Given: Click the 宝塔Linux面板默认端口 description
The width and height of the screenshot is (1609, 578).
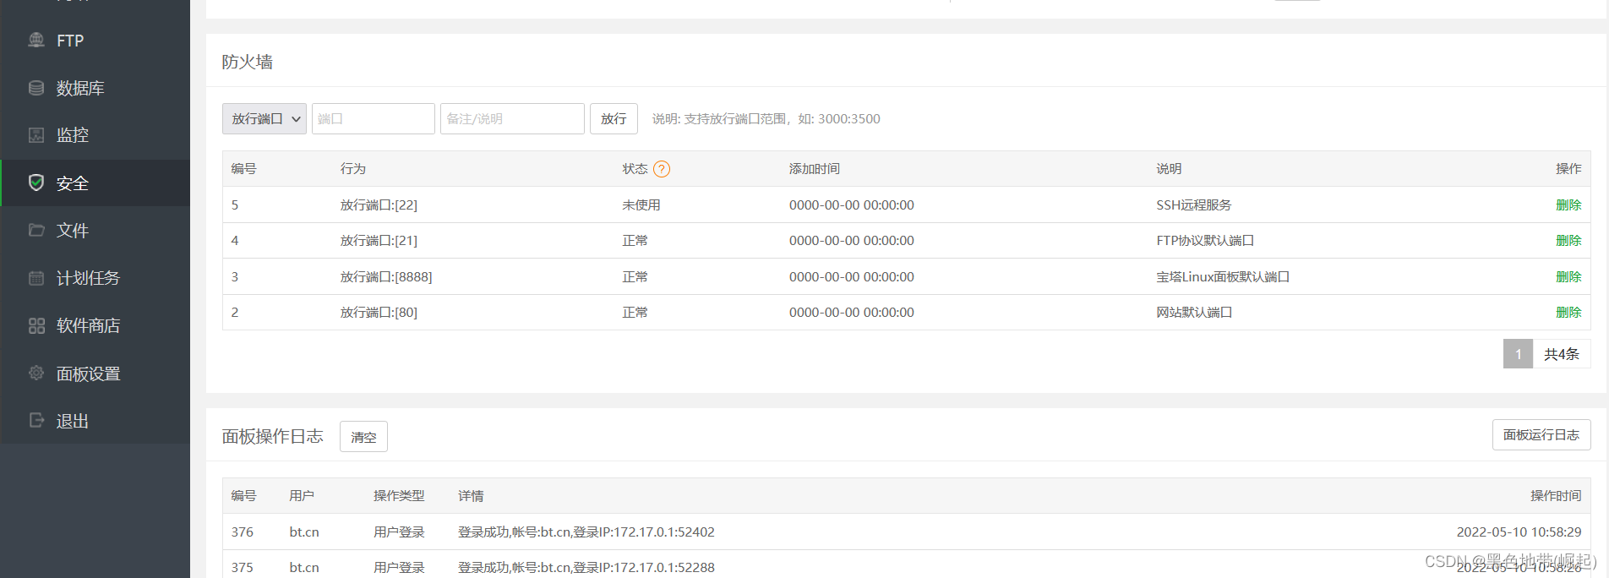Looking at the screenshot, I should coord(1223,277).
